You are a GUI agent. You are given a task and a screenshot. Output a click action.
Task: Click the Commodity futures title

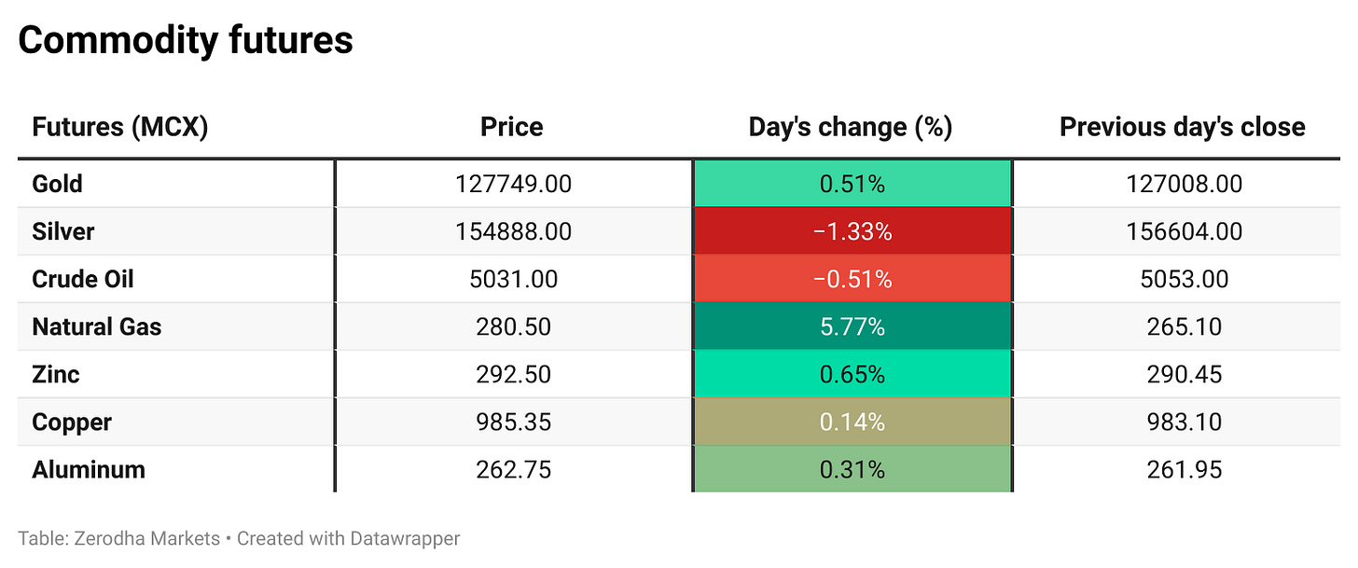click(186, 40)
